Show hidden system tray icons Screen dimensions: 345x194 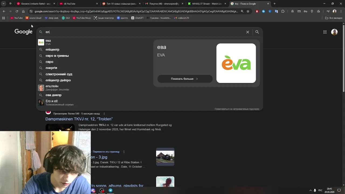click(310, 190)
